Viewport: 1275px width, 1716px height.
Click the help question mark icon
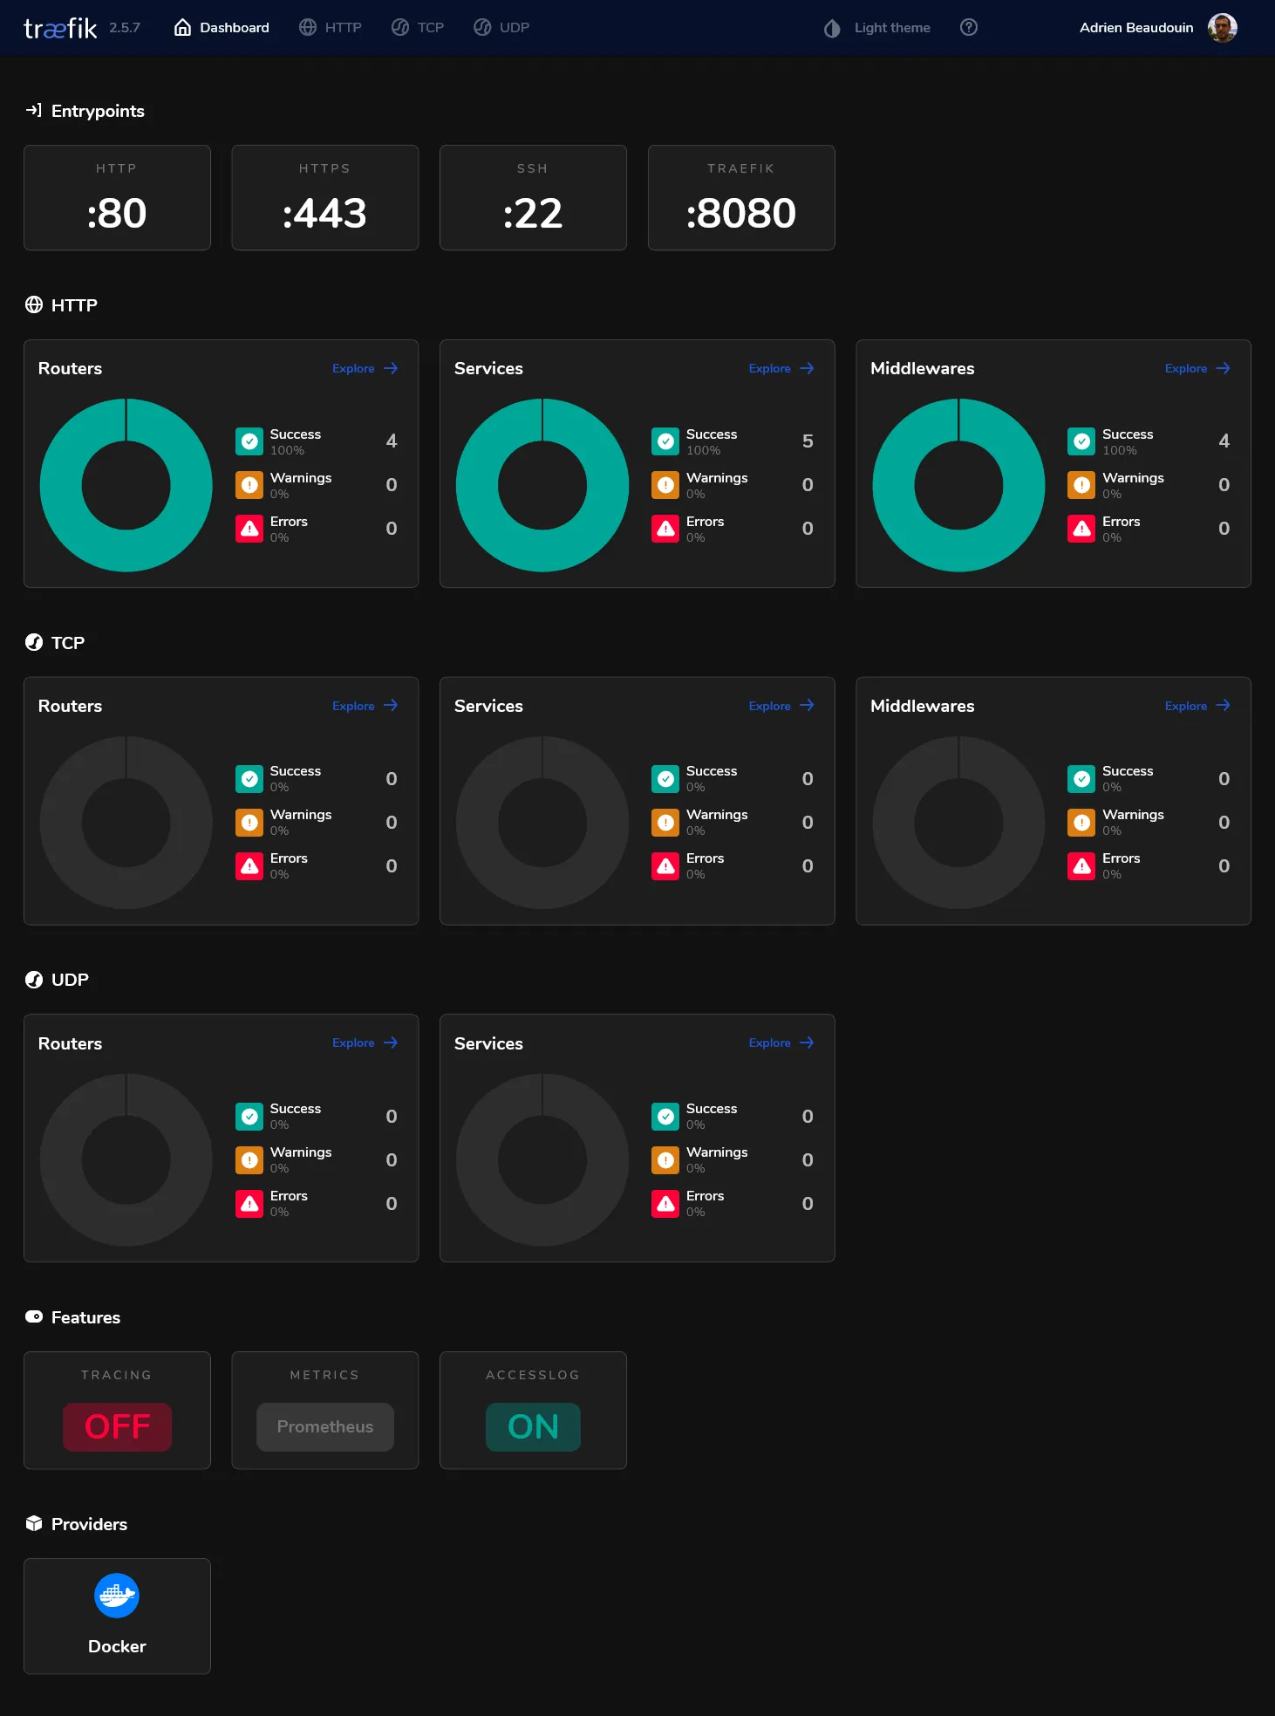point(969,28)
